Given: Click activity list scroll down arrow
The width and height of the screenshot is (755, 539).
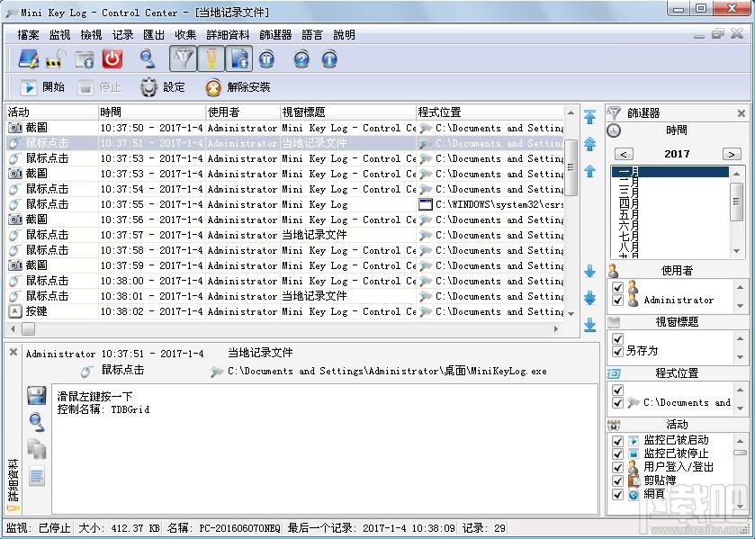Looking at the screenshot, I should pyautogui.click(x=740, y=507).
